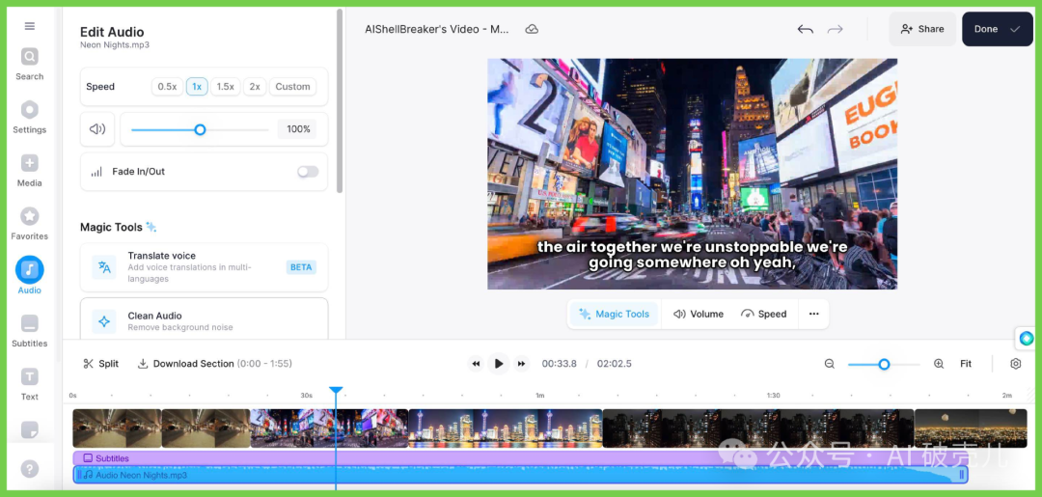Open the Favorites panel
Image resolution: width=1042 pixels, height=497 pixels.
30,223
